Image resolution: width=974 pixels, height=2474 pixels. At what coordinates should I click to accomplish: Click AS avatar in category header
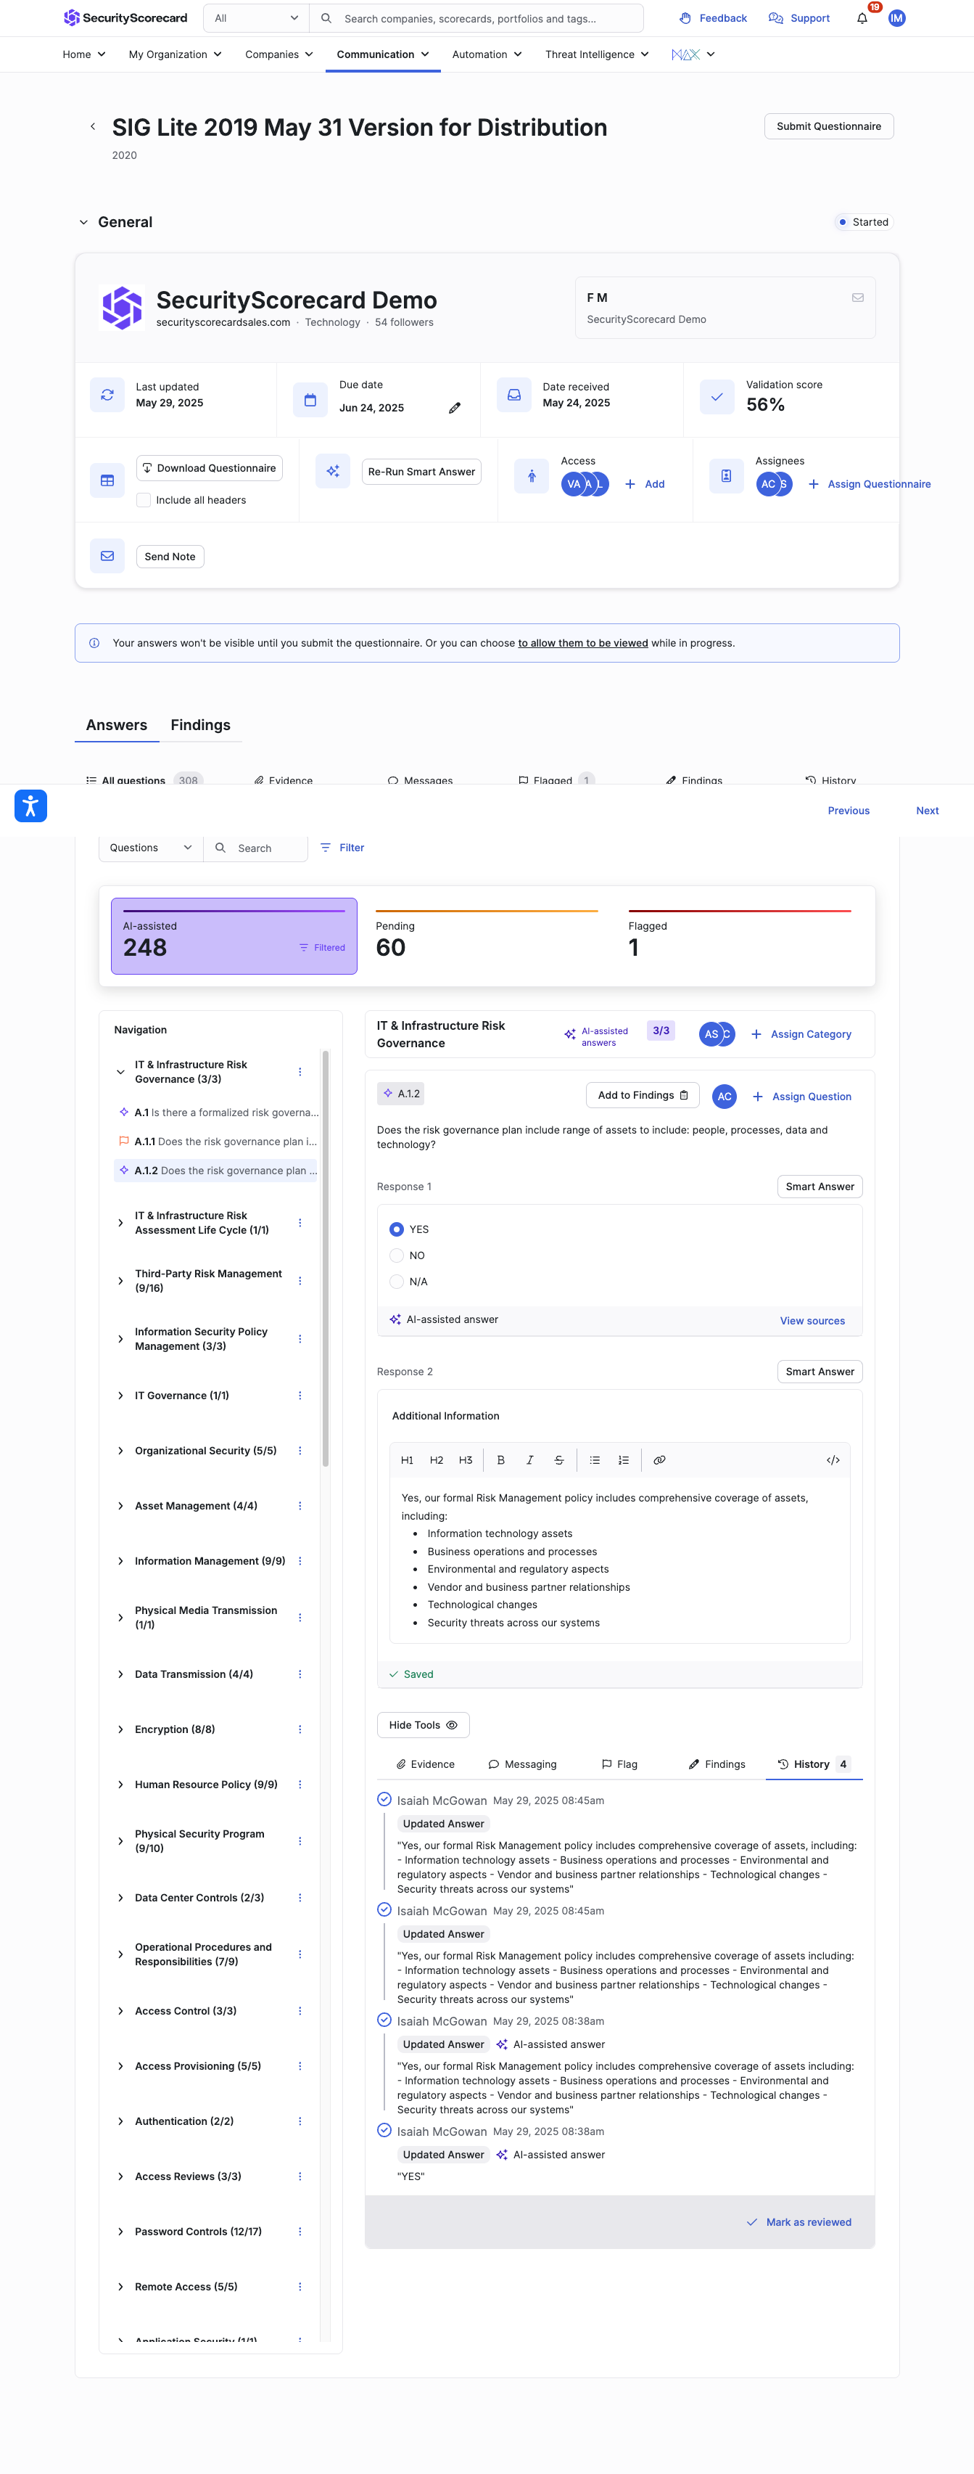[x=710, y=1034]
